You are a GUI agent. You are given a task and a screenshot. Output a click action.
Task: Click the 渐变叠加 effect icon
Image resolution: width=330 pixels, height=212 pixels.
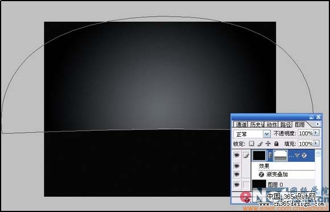261,174
